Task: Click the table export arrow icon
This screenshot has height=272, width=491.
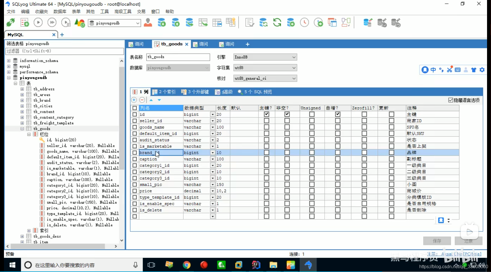Action: 203,23
